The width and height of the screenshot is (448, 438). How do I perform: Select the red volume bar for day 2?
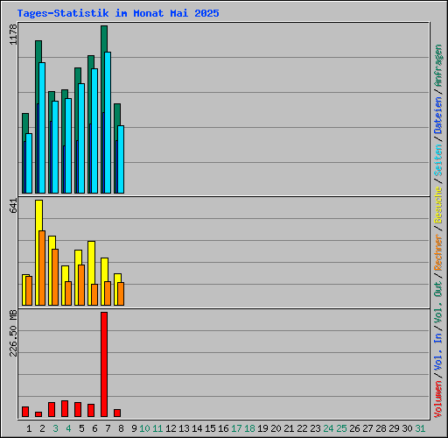click(x=38, y=414)
